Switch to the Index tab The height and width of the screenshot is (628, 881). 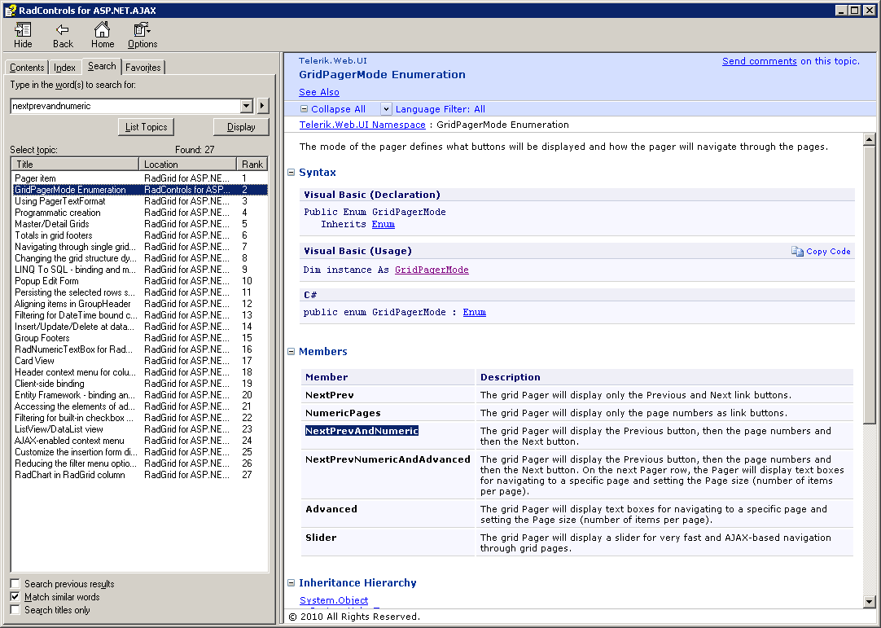[64, 68]
